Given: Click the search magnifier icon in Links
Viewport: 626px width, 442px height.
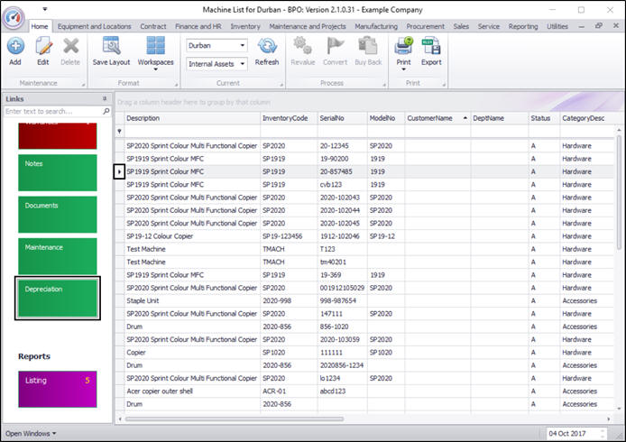Looking at the screenshot, I should [x=106, y=111].
